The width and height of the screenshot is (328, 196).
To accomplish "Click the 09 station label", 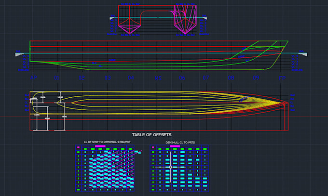I will click(x=256, y=78).
